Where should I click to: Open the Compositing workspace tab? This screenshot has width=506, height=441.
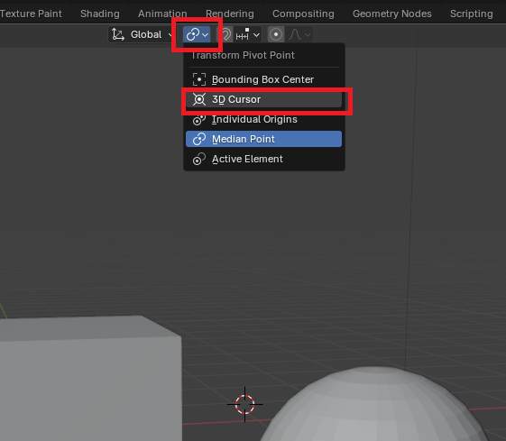(303, 14)
